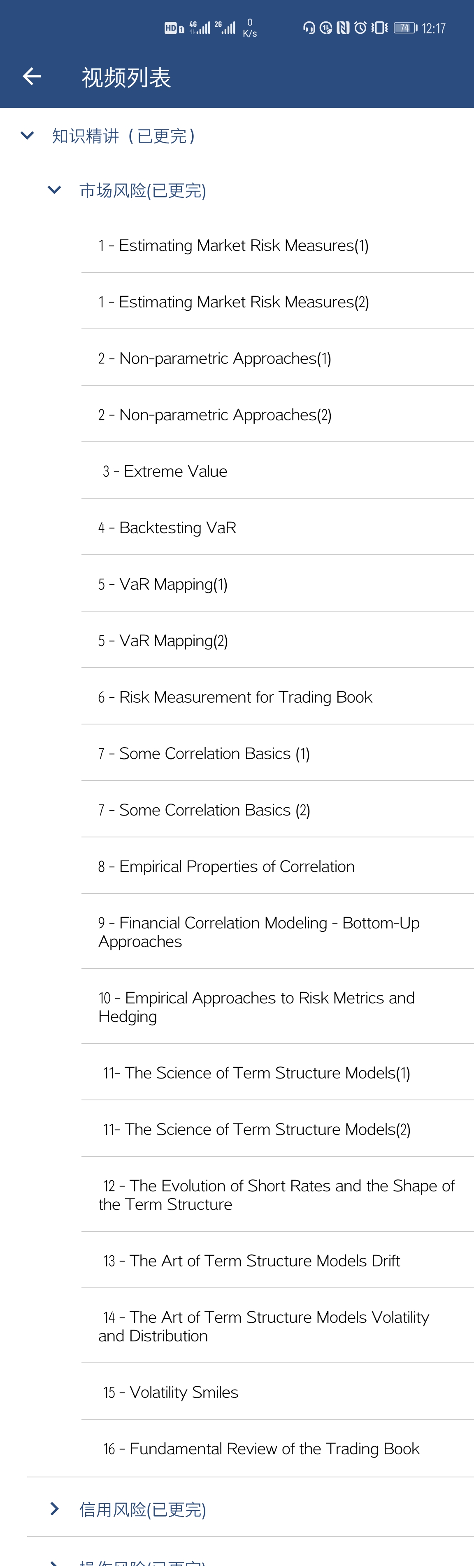Tap the back arrow icon

32,77
